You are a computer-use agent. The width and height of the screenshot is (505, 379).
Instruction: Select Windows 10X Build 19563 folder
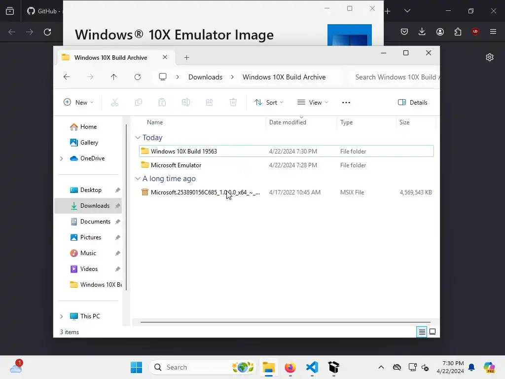(x=287, y=151)
